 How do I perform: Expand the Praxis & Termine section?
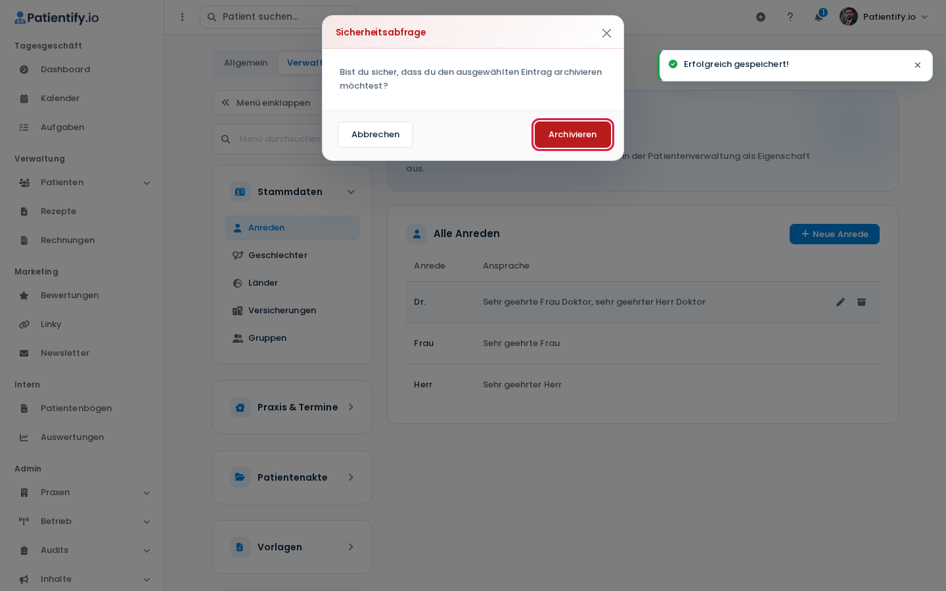click(292, 407)
